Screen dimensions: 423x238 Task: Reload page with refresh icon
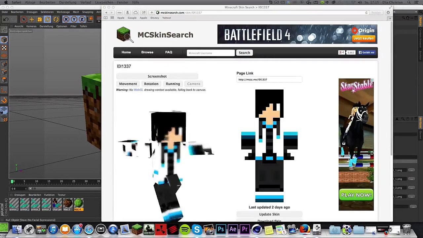tap(366, 13)
